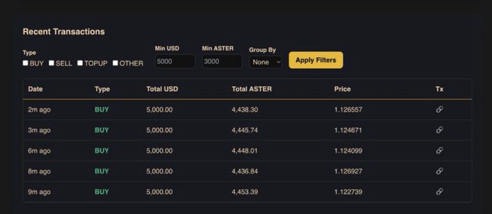The image size is (492, 214).
Task: Select the price value 1.126557
Action: coord(348,110)
